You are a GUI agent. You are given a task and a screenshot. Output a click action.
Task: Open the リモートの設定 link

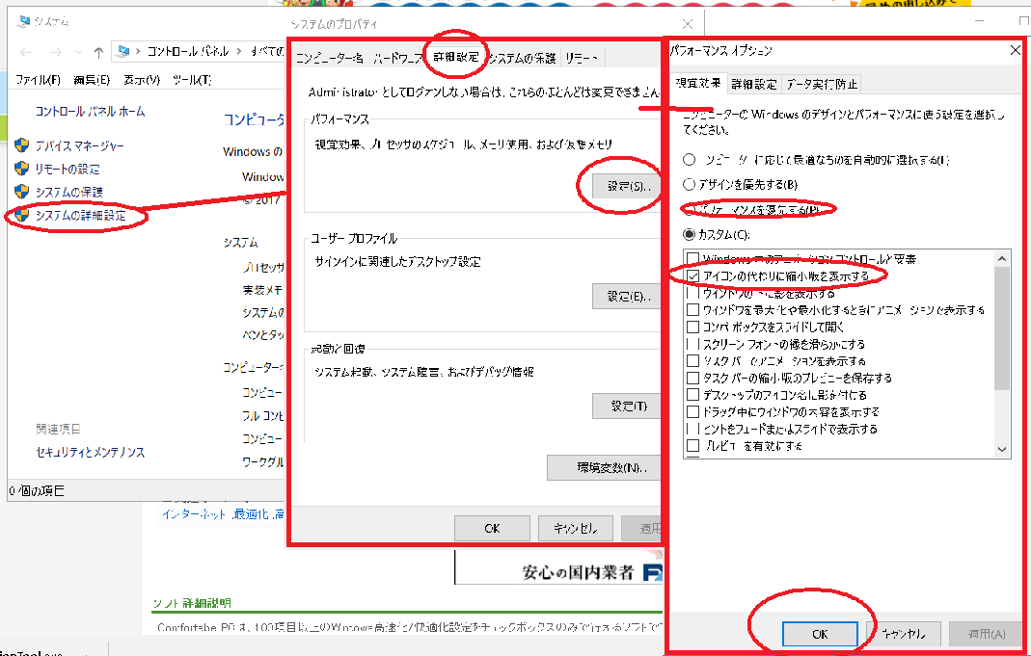click(68, 170)
